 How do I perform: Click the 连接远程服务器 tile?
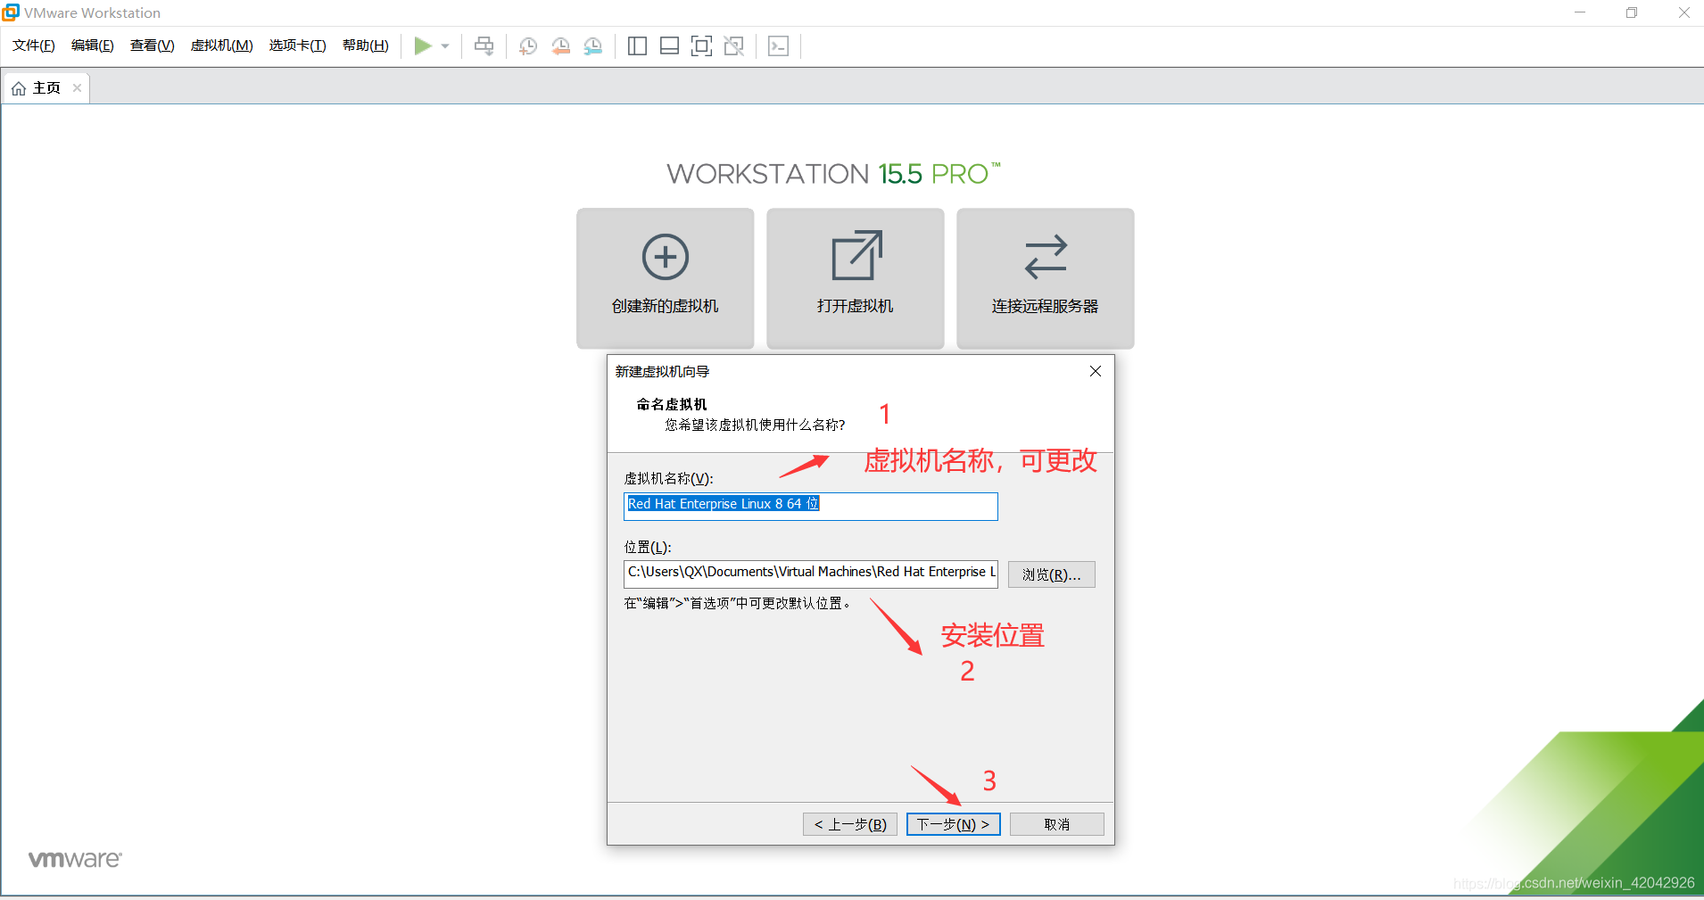[1046, 278]
